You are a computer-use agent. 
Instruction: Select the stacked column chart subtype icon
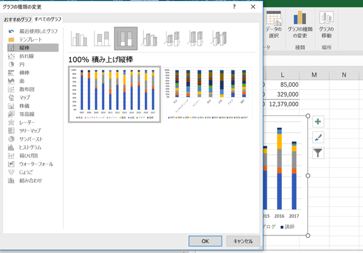point(102,39)
